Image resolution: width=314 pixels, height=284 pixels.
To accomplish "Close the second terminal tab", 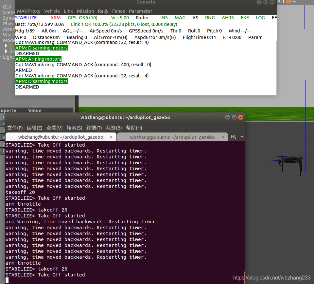I will point(223,137).
